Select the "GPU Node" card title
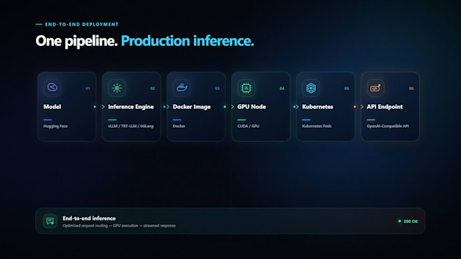Viewport: 461px width, 259px height. pos(252,107)
